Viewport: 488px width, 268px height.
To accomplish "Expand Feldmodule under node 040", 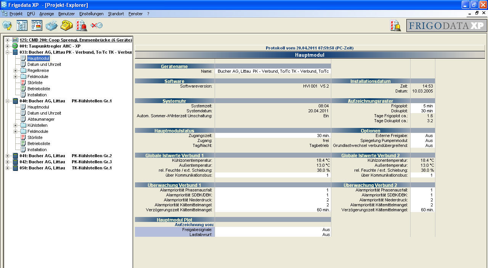I will [15, 131].
